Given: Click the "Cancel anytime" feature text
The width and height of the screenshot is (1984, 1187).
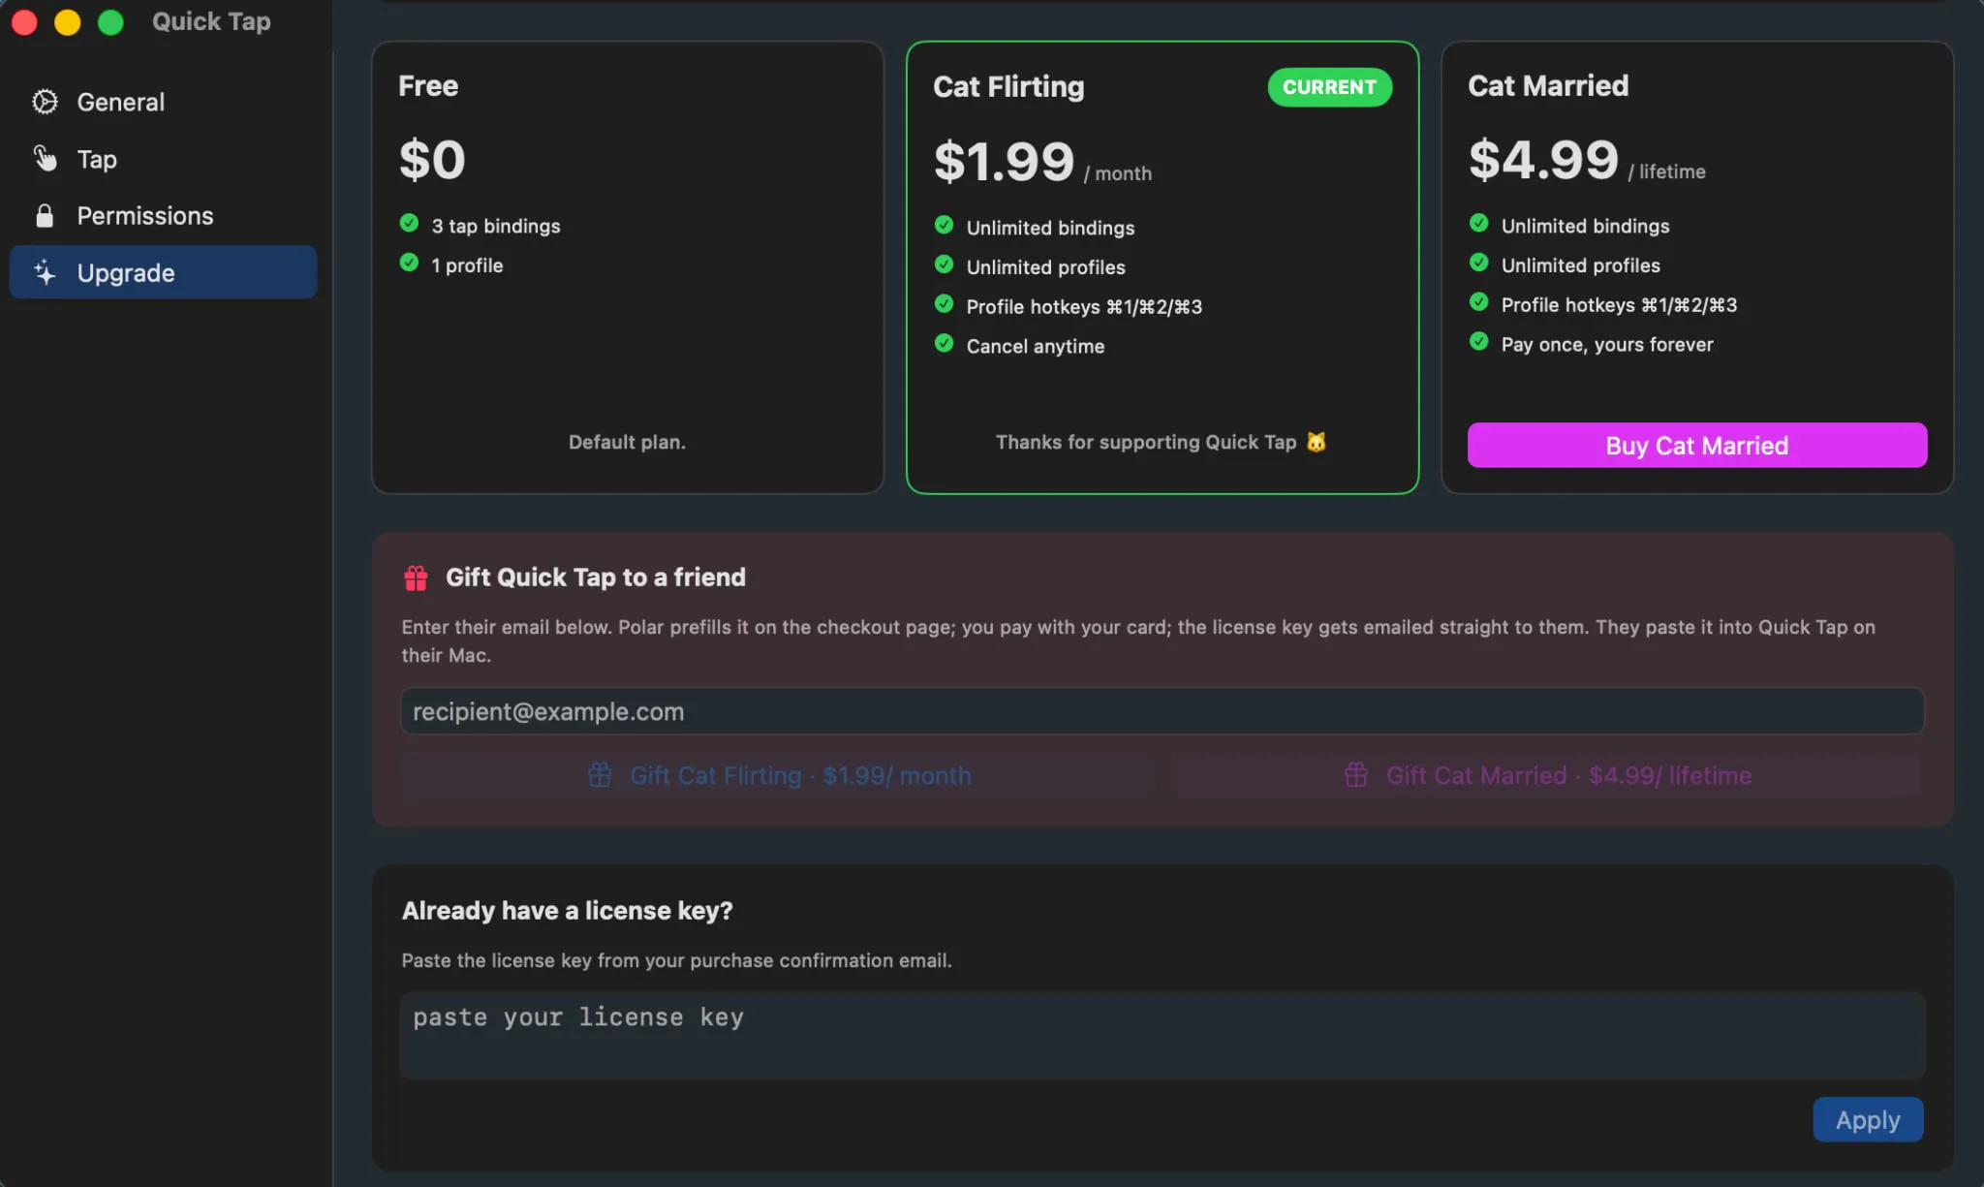Looking at the screenshot, I should point(1036,346).
